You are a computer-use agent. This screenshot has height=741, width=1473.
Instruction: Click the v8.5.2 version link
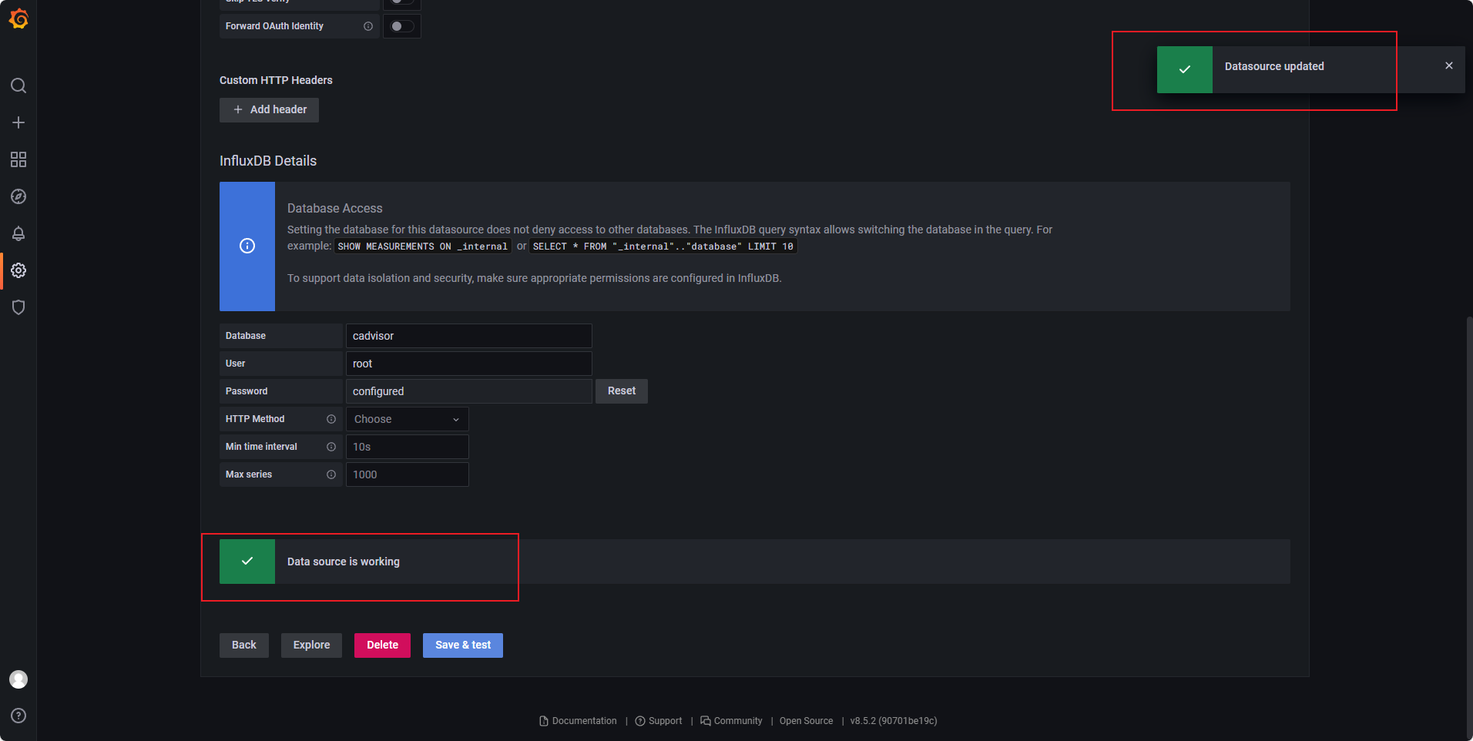894,721
